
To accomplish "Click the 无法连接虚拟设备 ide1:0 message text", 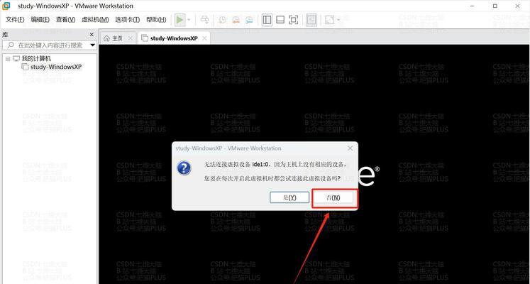I will pyautogui.click(x=275, y=165).
